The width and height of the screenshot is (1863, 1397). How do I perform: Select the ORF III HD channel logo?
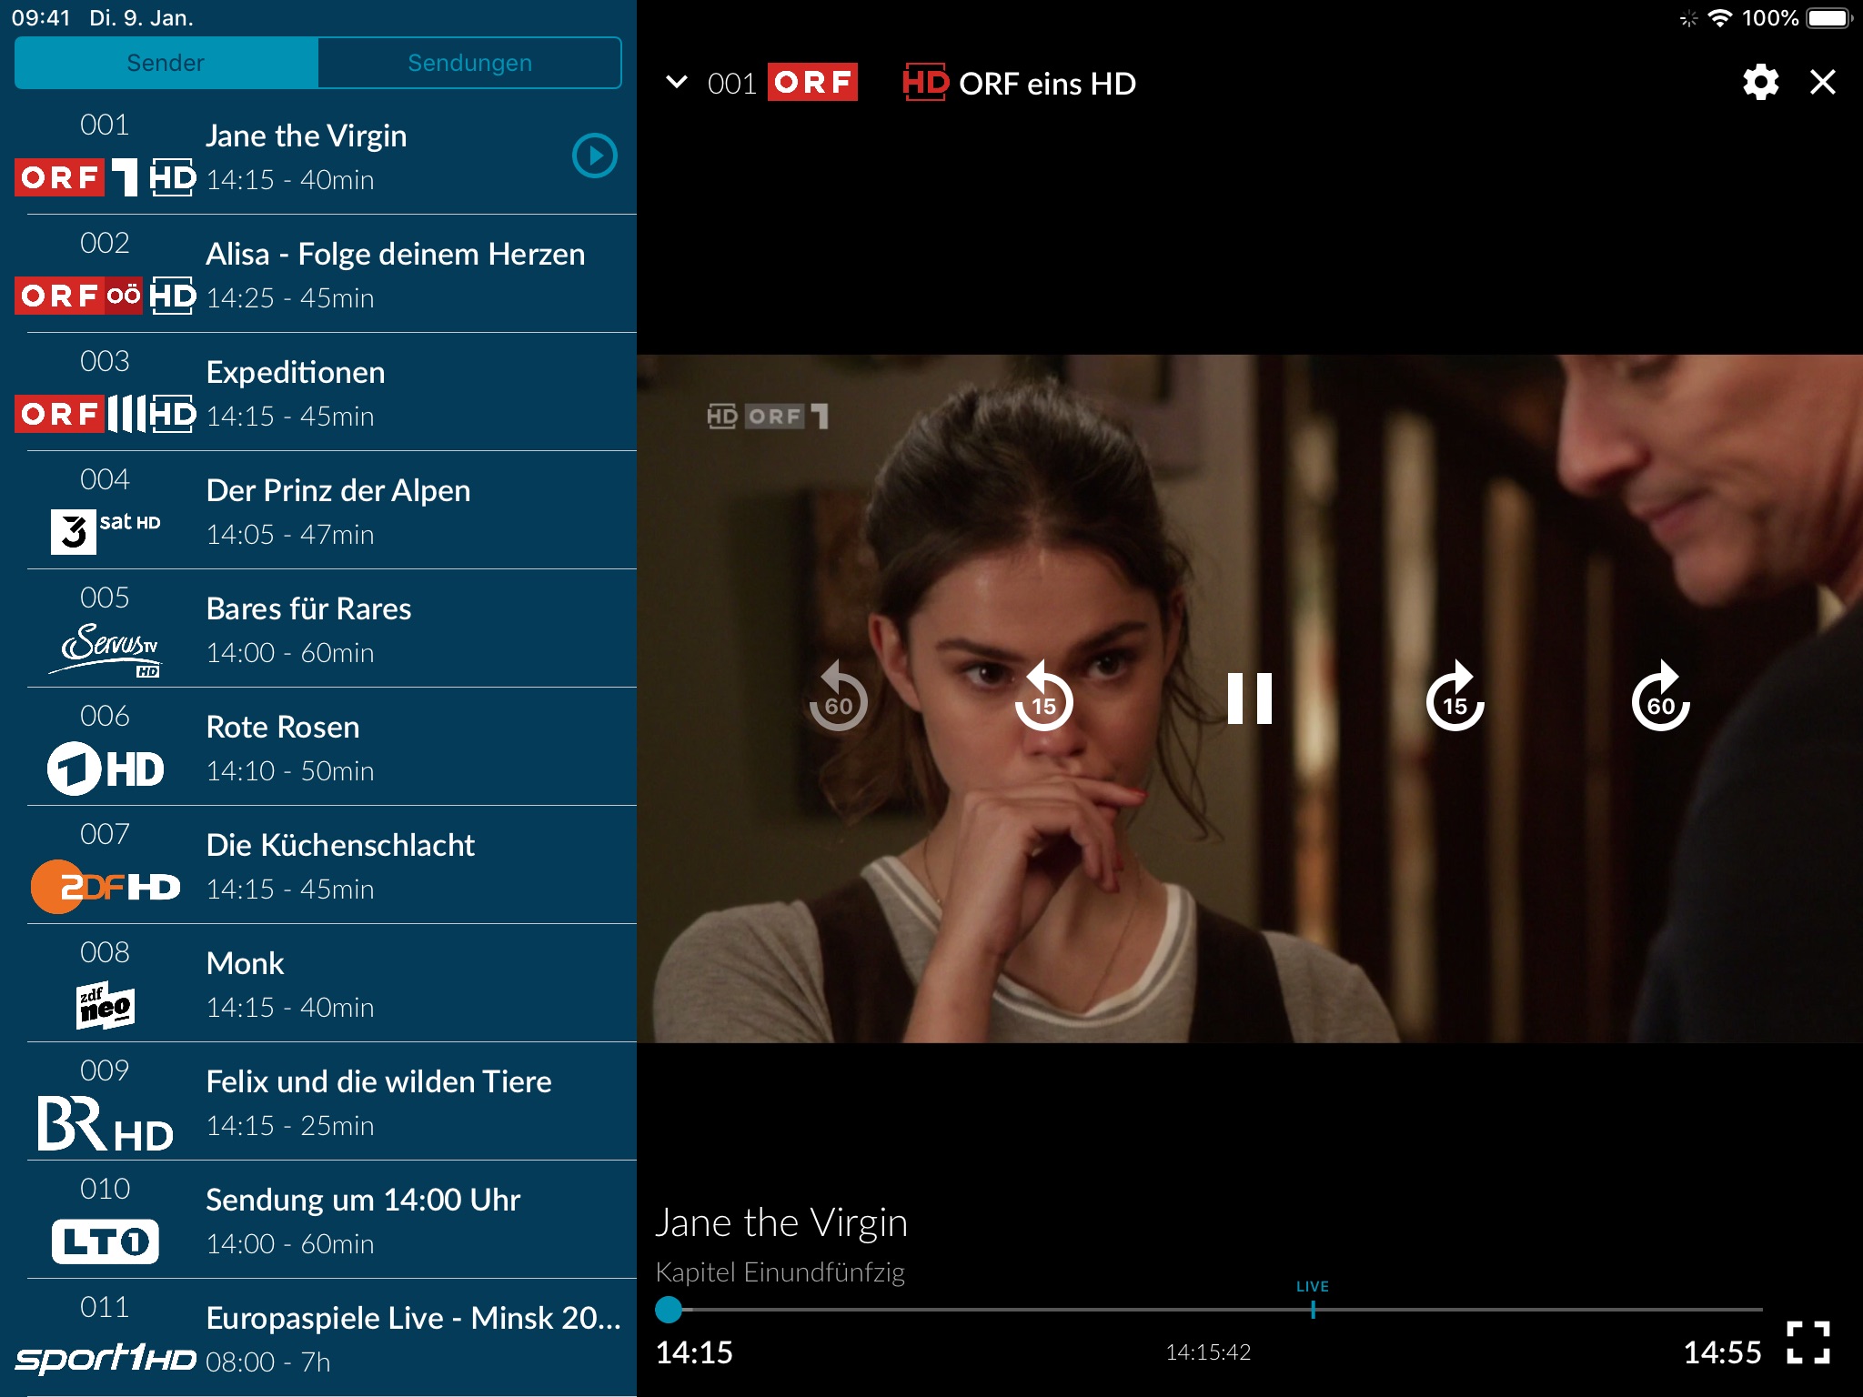pos(105,414)
